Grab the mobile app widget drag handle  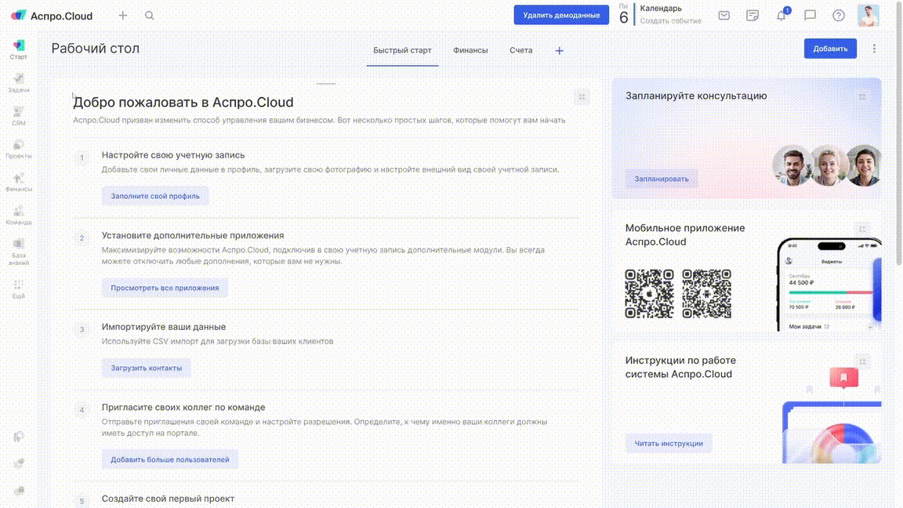coord(862,229)
